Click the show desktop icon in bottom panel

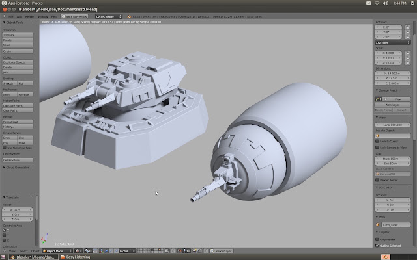click(x=3, y=257)
